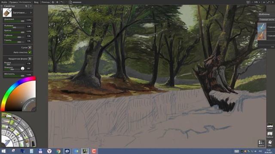Adjust the Глубина slider
275x154 pixels.
point(14,37)
